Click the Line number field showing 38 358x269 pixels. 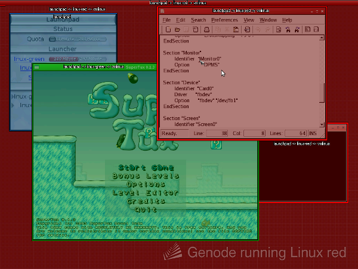pos(217,133)
